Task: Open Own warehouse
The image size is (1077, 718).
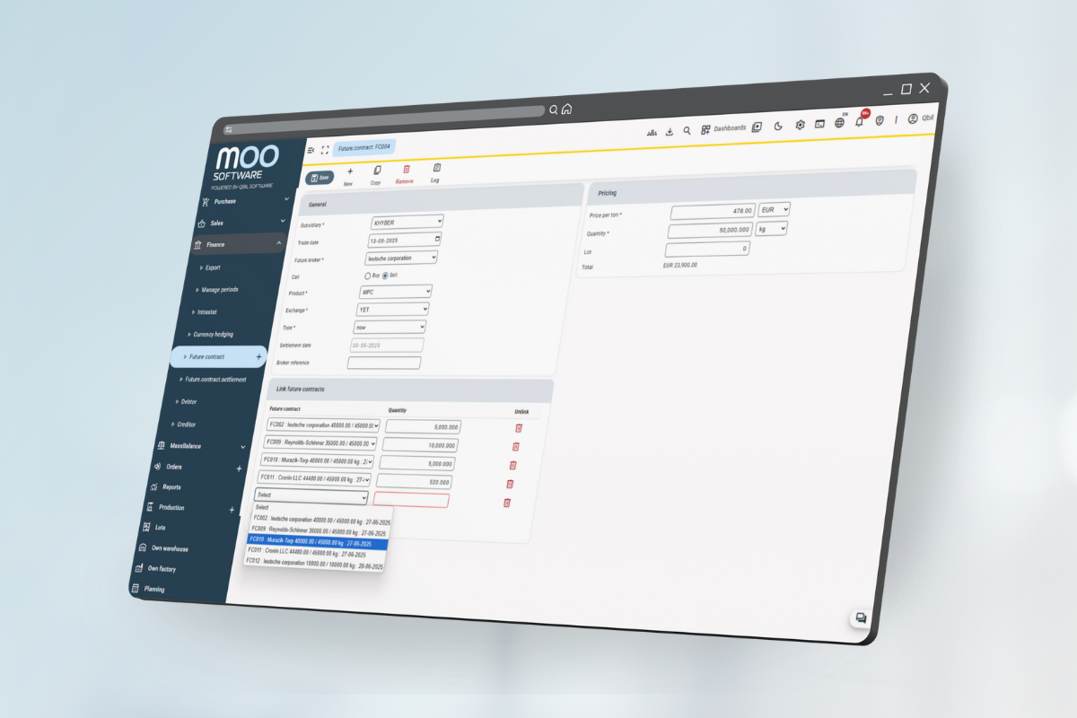Action: click(169, 548)
